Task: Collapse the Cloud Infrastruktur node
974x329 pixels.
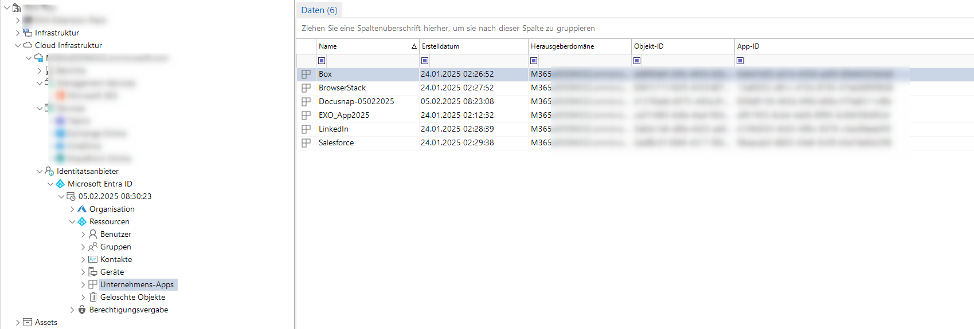Action: 17,45
